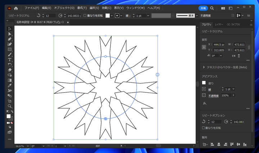Click the X position input field
Image resolution: width=259 pixels, height=153 pixels.
219,45
